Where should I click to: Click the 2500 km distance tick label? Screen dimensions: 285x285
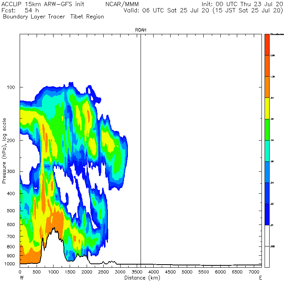[x=104, y=272]
